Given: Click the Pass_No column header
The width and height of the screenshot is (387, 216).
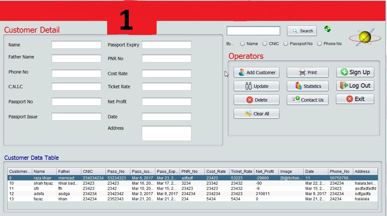Looking at the screenshot, I should (118, 172).
